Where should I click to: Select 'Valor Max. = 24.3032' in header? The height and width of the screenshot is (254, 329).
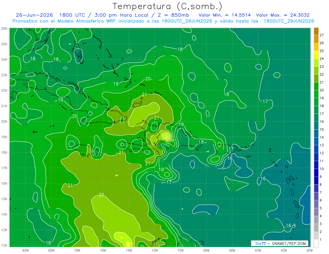(x=283, y=15)
